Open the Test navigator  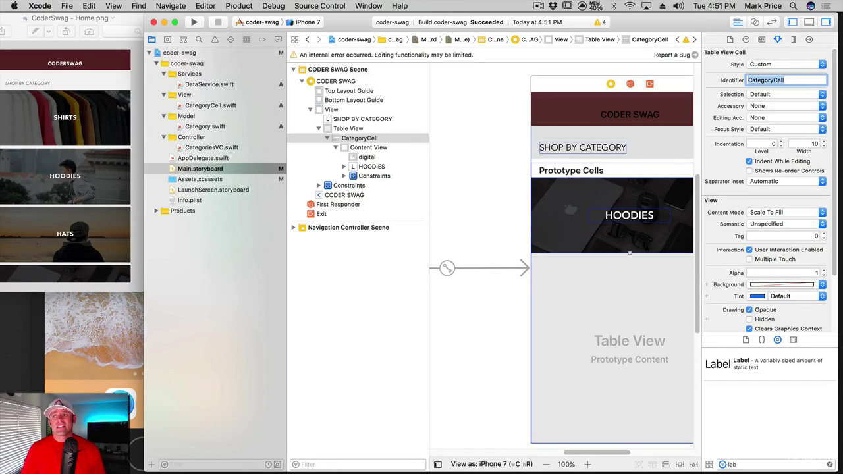[231, 39]
